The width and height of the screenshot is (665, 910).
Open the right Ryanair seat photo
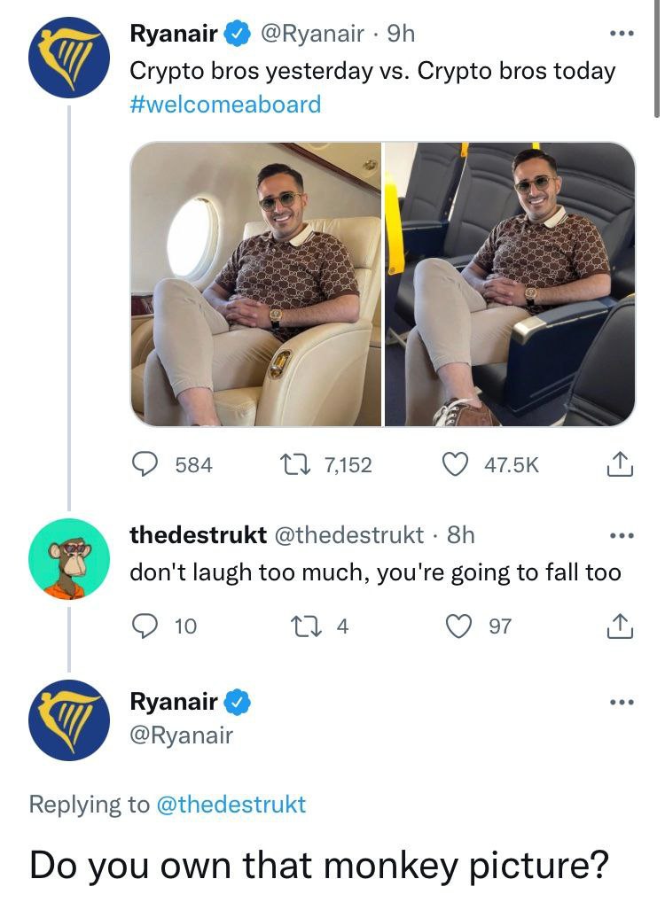tap(510, 284)
